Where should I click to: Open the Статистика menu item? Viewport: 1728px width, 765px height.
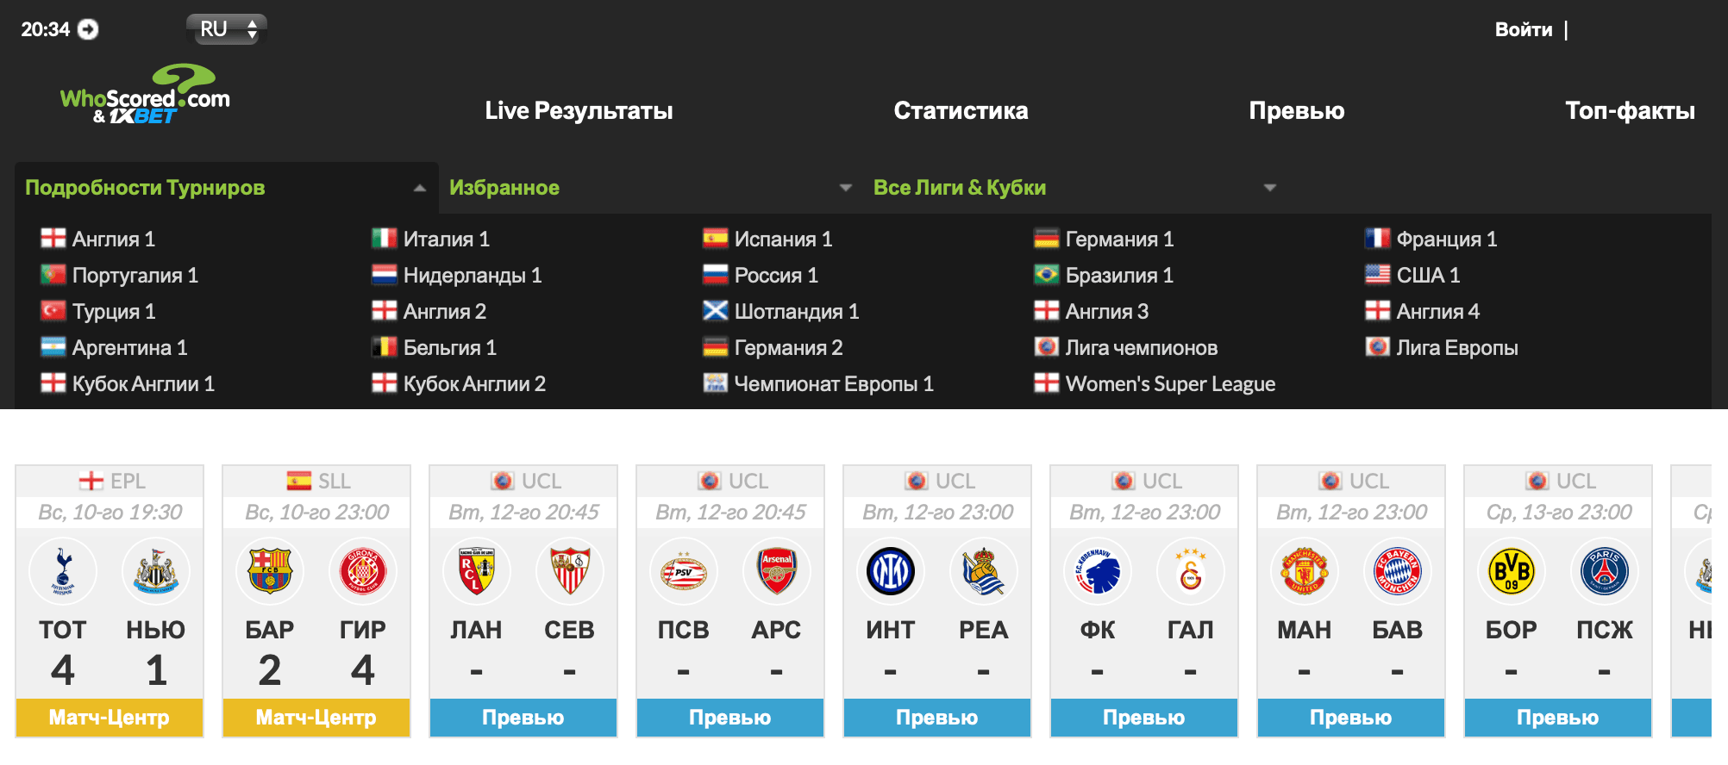(961, 110)
